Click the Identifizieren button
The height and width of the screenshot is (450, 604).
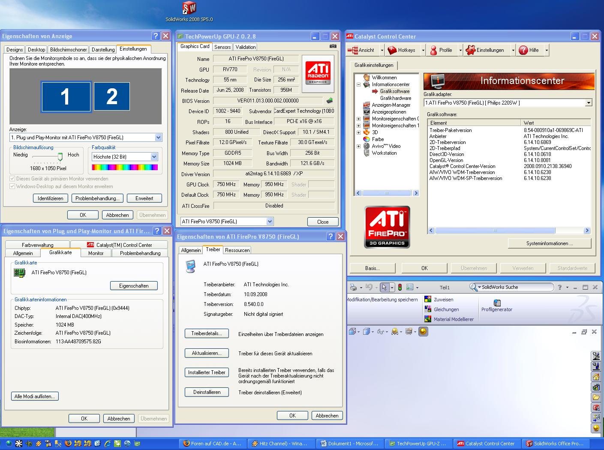point(51,198)
